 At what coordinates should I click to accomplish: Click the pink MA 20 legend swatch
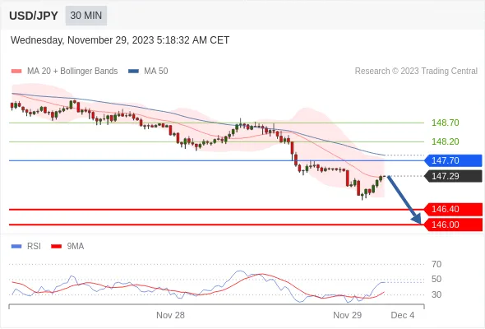16,72
